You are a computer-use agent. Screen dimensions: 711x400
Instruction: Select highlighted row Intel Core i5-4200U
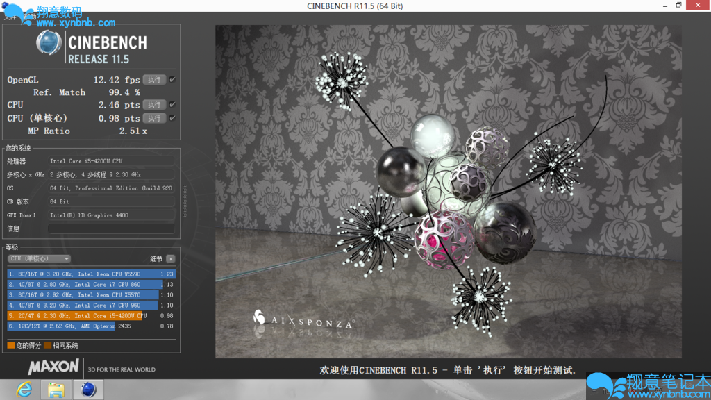pos(91,316)
